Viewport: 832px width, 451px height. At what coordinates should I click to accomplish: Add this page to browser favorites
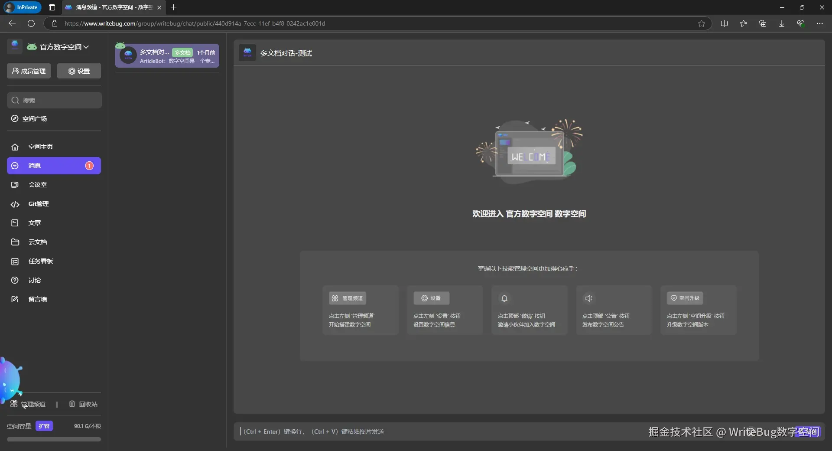click(701, 23)
